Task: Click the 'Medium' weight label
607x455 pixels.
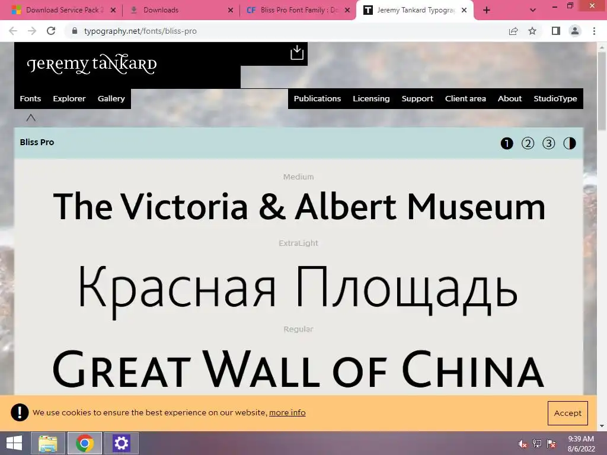Action: click(x=299, y=177)
